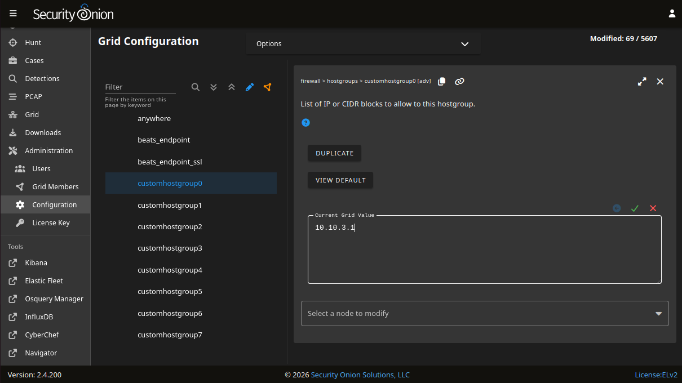Toggle the hamburger navigation menu

13,14
